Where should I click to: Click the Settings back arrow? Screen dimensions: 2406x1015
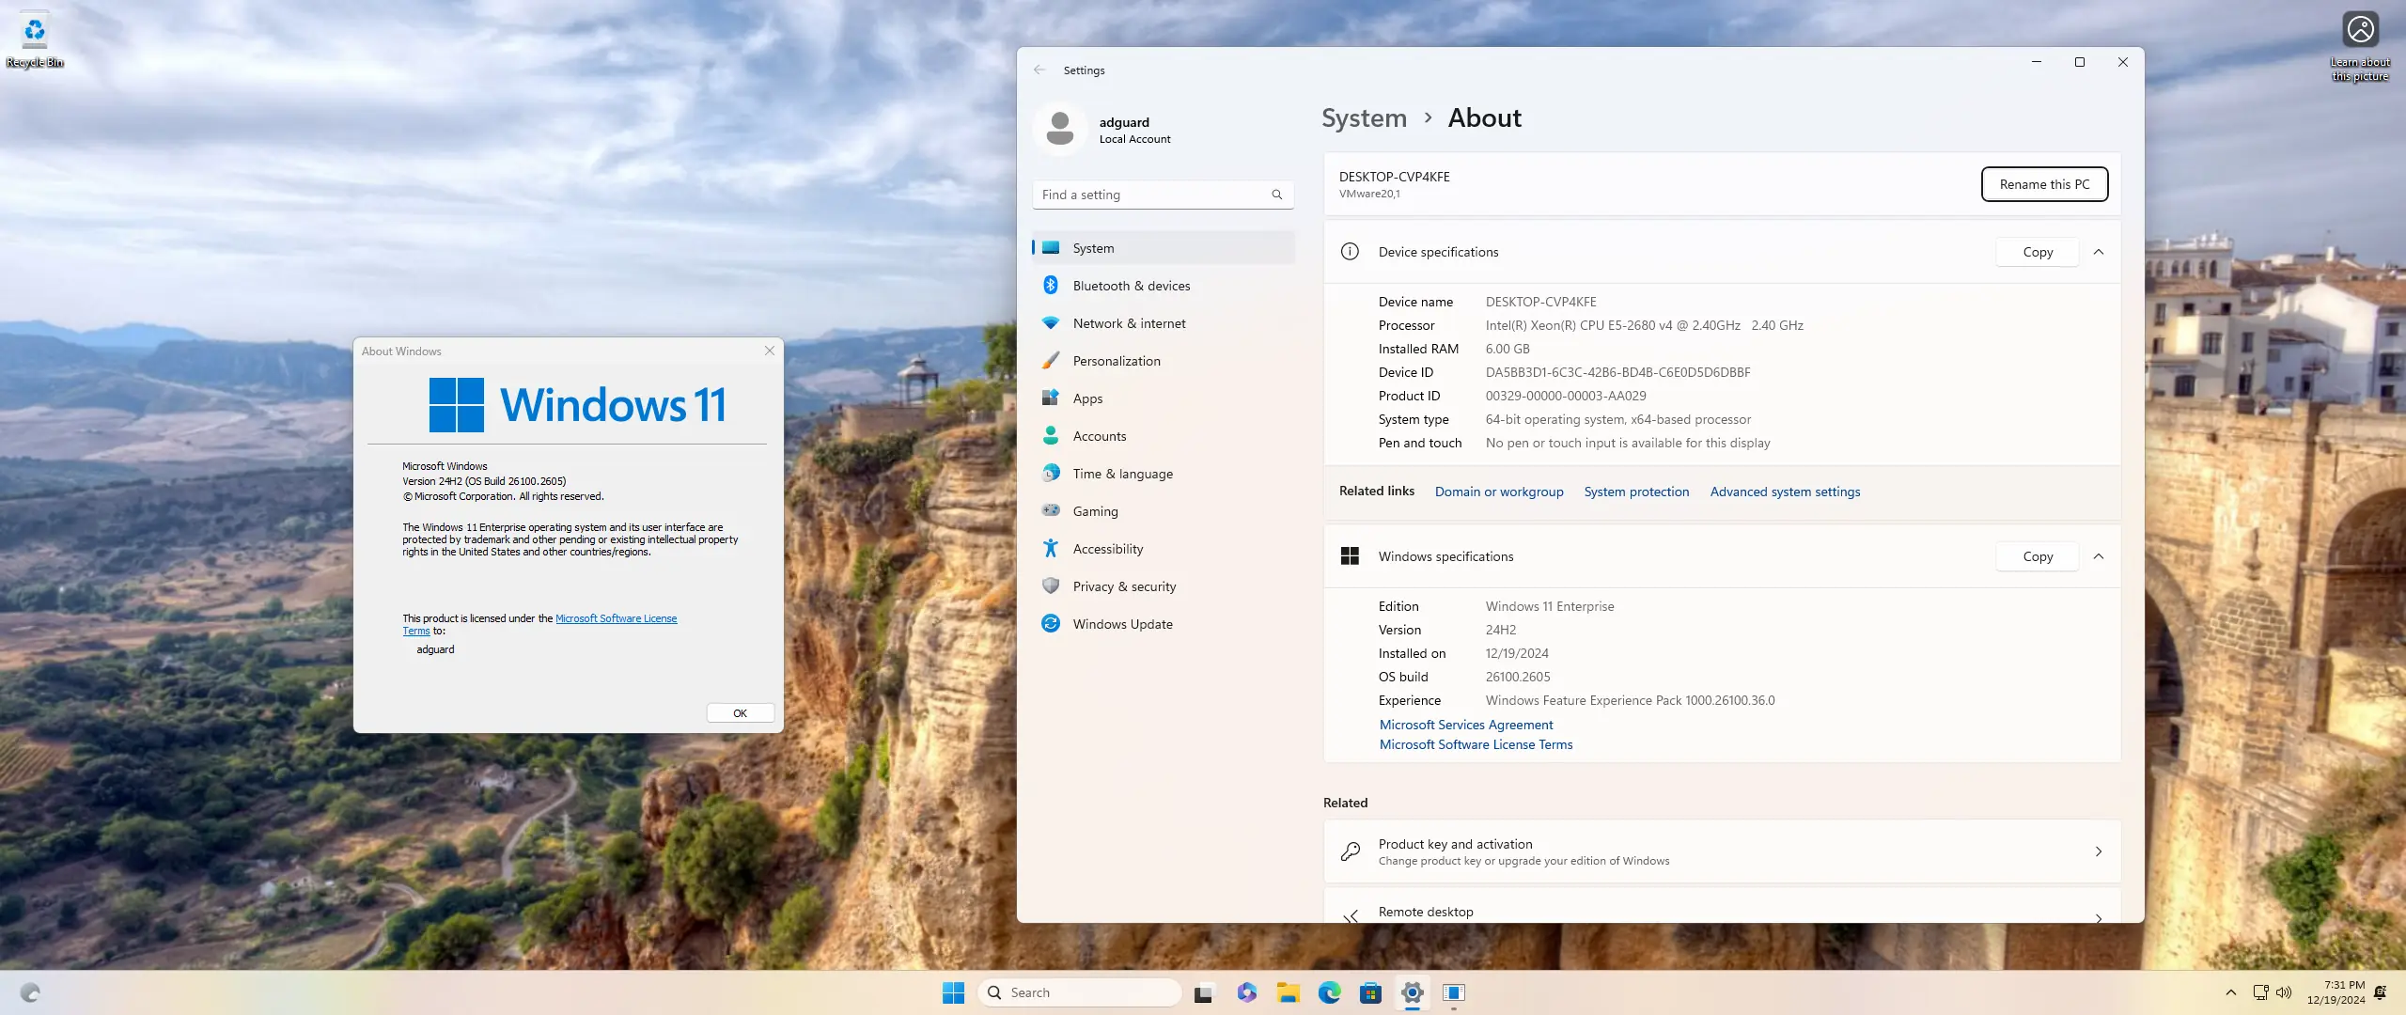1039,70
